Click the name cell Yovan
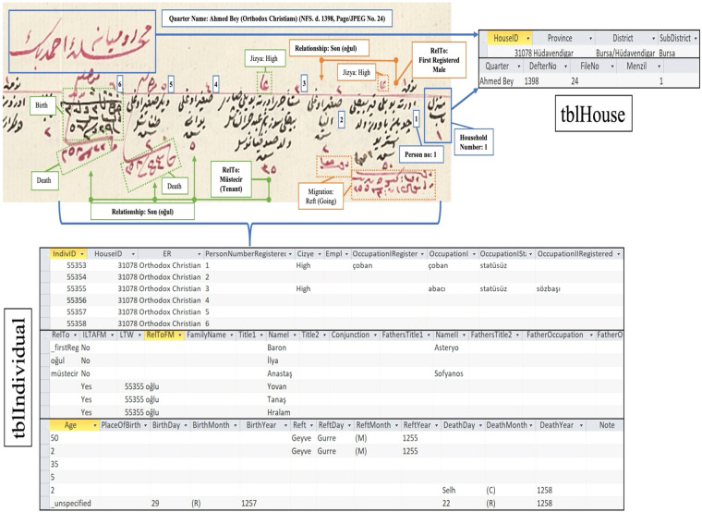This screenshot has width=702, height=512. [277, 386]
